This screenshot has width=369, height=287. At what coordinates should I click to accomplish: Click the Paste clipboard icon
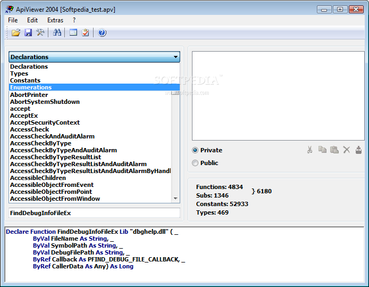pyautogui.click(x=334, y=150)
